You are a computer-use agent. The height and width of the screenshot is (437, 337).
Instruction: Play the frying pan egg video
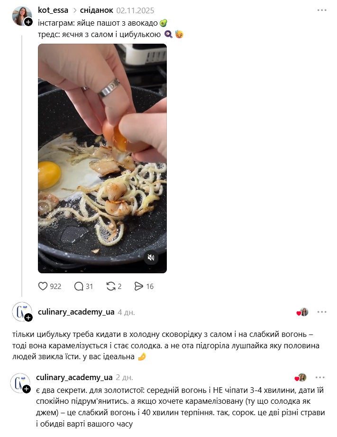[x=102, y=158]
